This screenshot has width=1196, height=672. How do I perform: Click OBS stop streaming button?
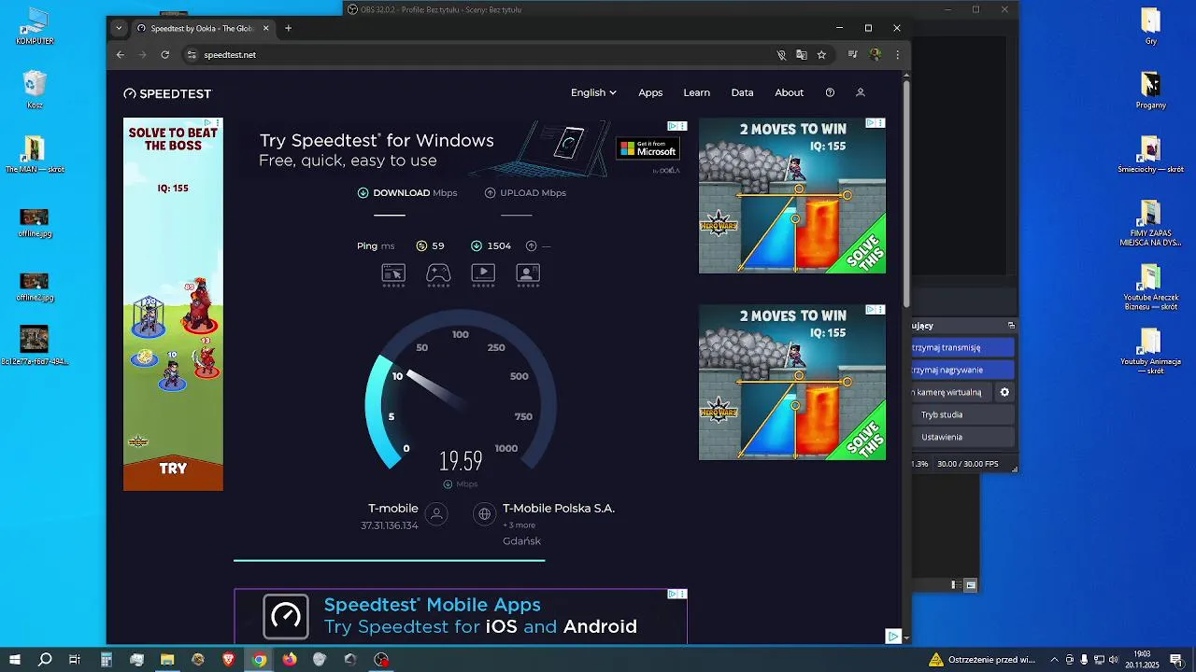pyautogui.click(x=962, y=347)
